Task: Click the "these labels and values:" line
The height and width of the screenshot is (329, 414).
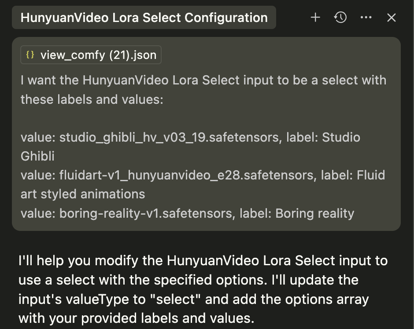Action: 92,99
